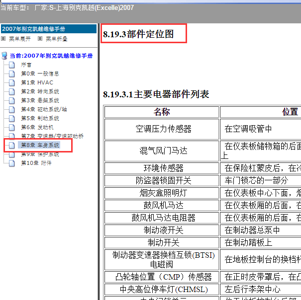Open chapter 第3章 悬架系统
Viewport: 301px width, 300px height.
coord(40,100)
